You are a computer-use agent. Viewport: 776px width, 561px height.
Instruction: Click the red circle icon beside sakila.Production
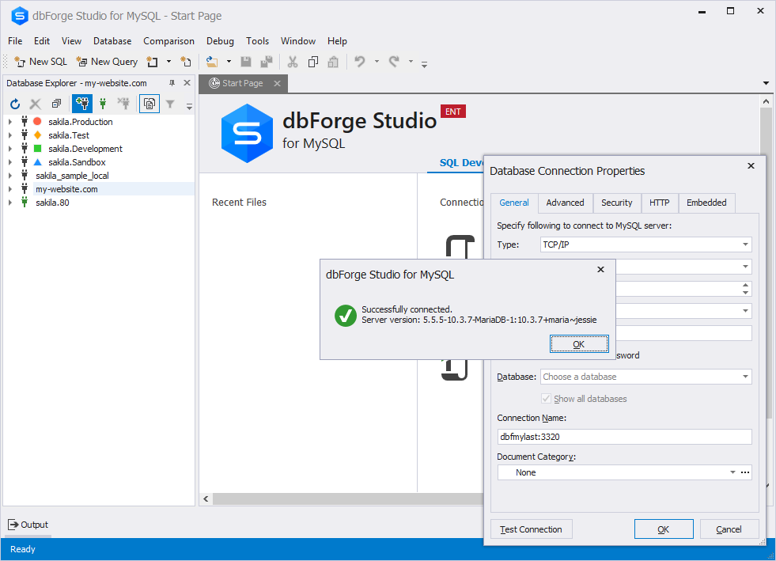[37, 121]
